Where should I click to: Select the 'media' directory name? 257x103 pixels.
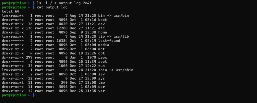click(104, 45)
